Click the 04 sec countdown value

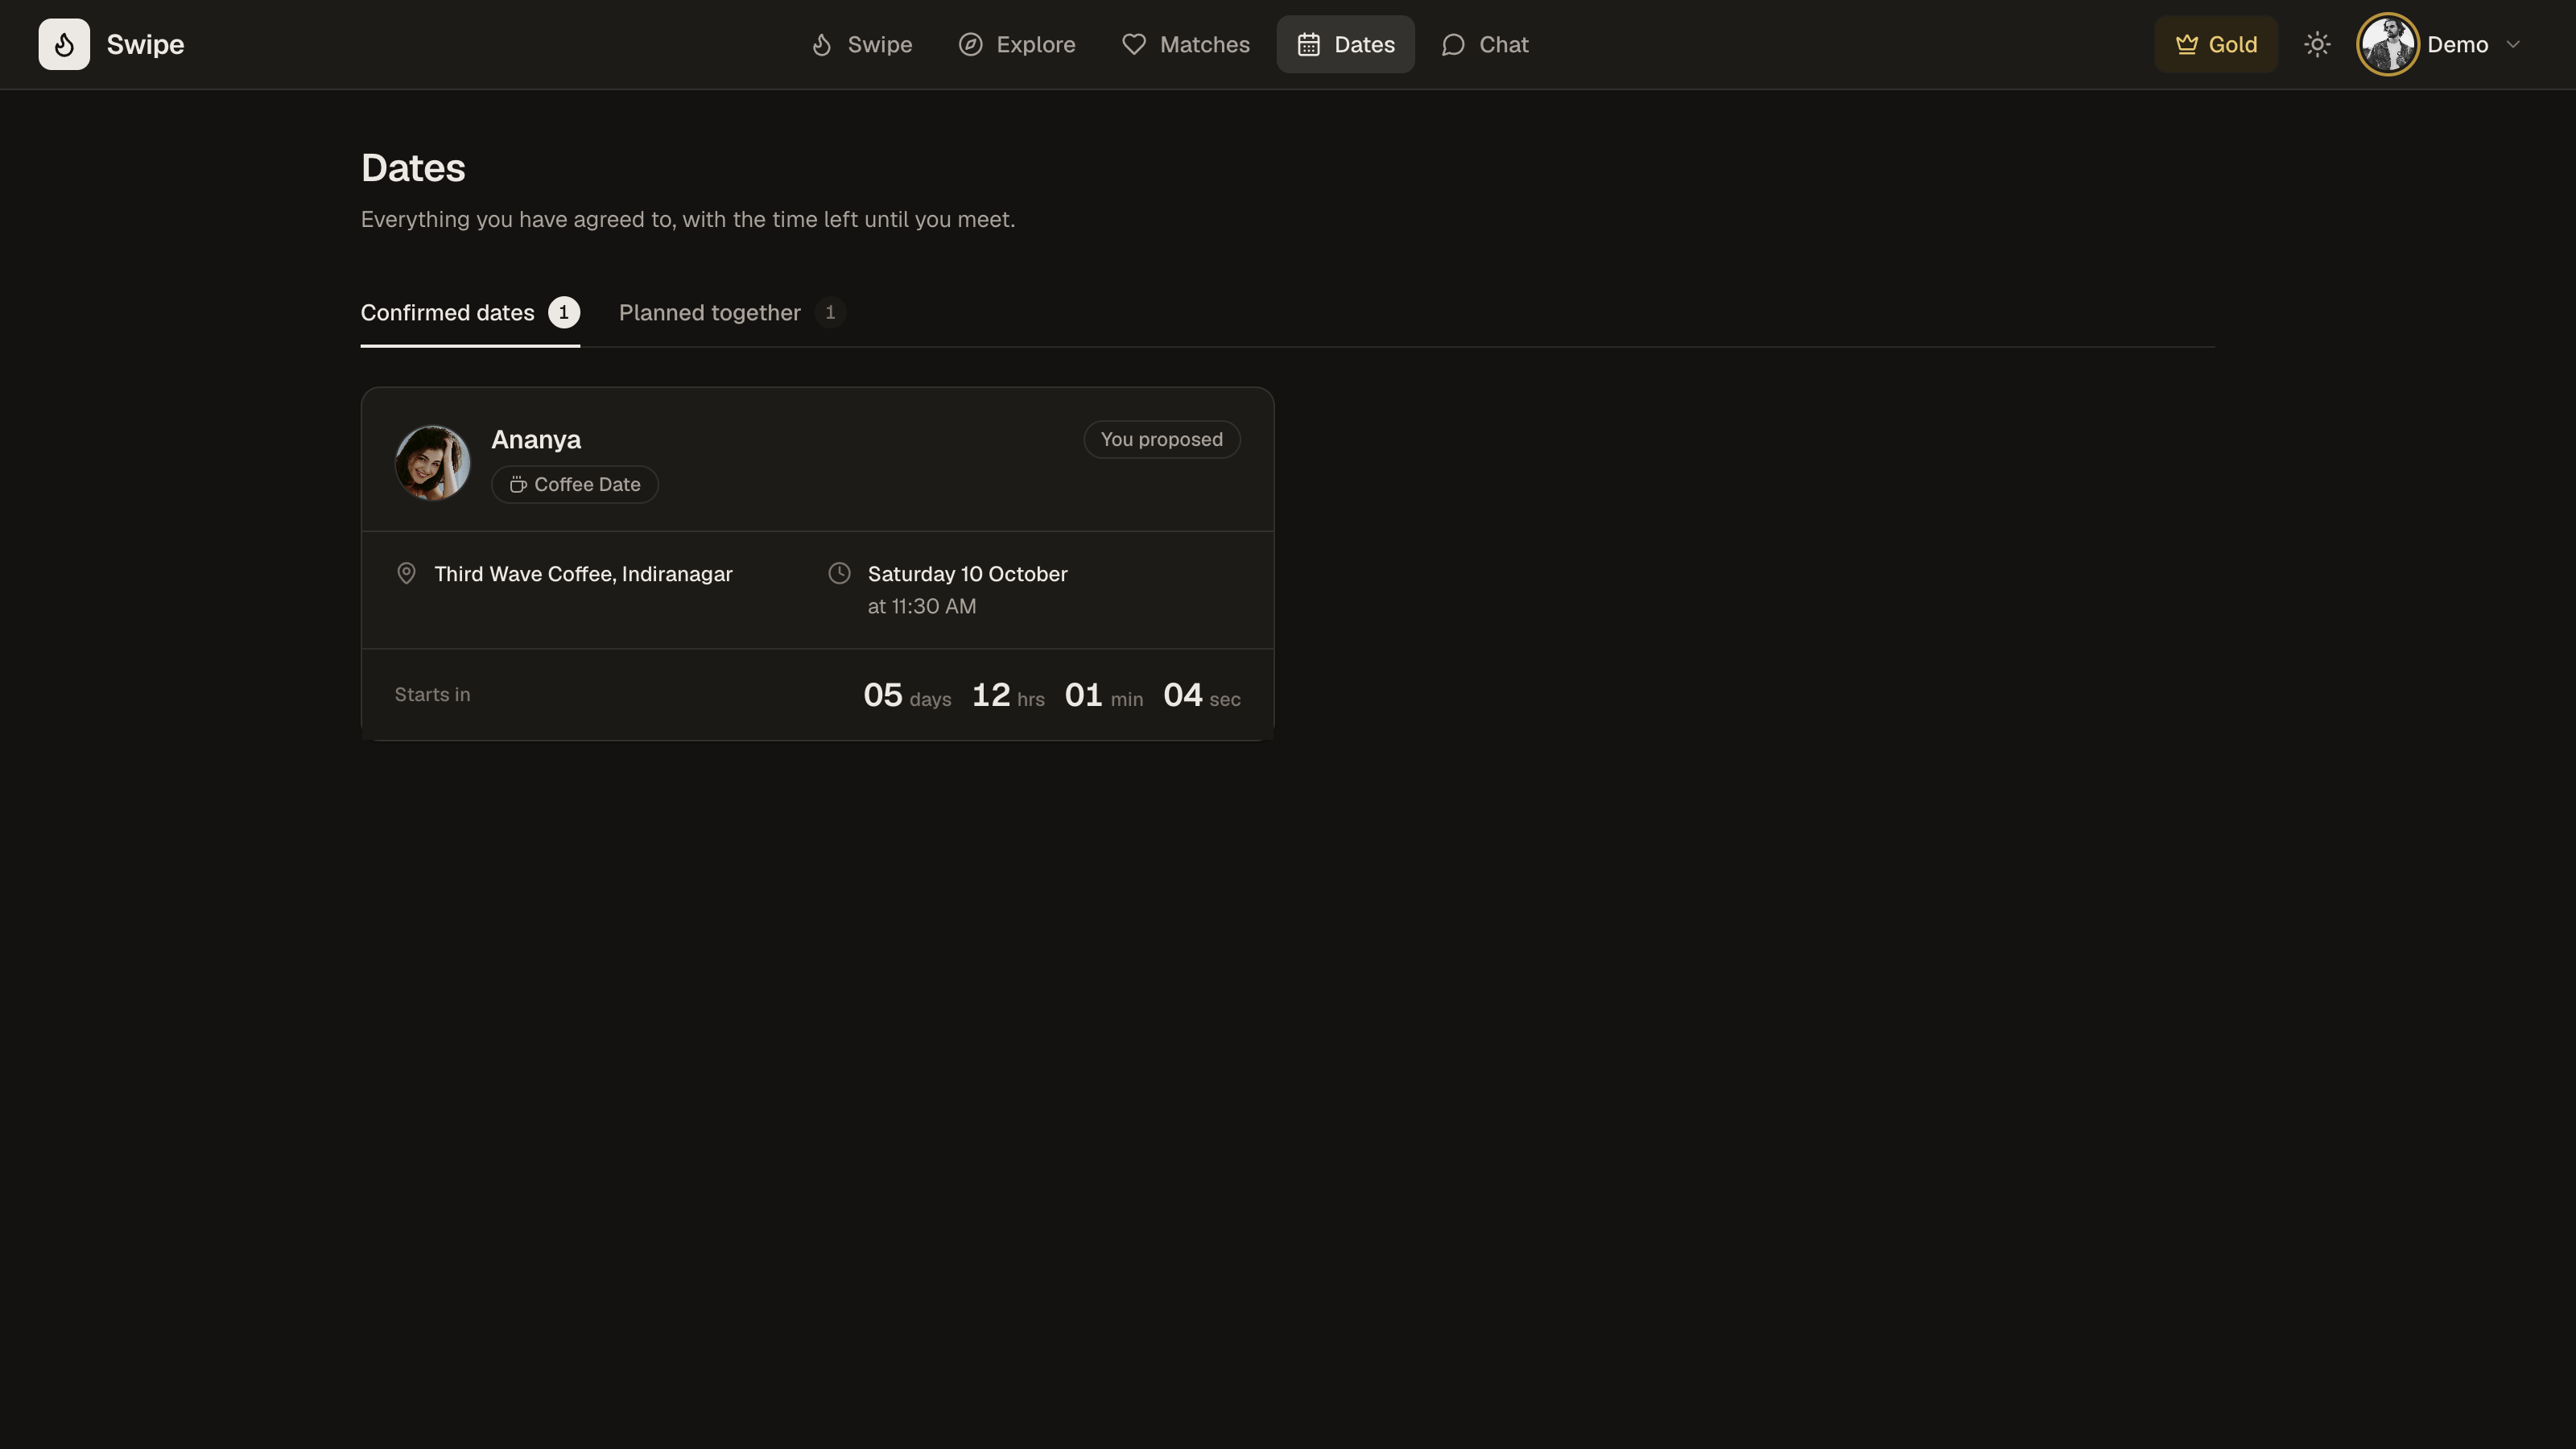pyautogui.click(x=1202, y=695)
